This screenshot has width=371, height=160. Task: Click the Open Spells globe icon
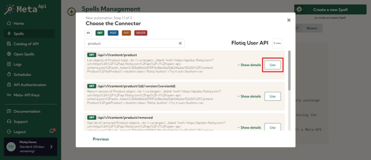(9, 54)
